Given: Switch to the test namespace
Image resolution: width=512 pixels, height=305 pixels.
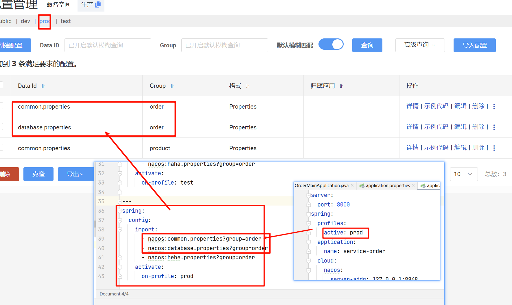Looking at the screenshot, I should (x=66, y=21).
